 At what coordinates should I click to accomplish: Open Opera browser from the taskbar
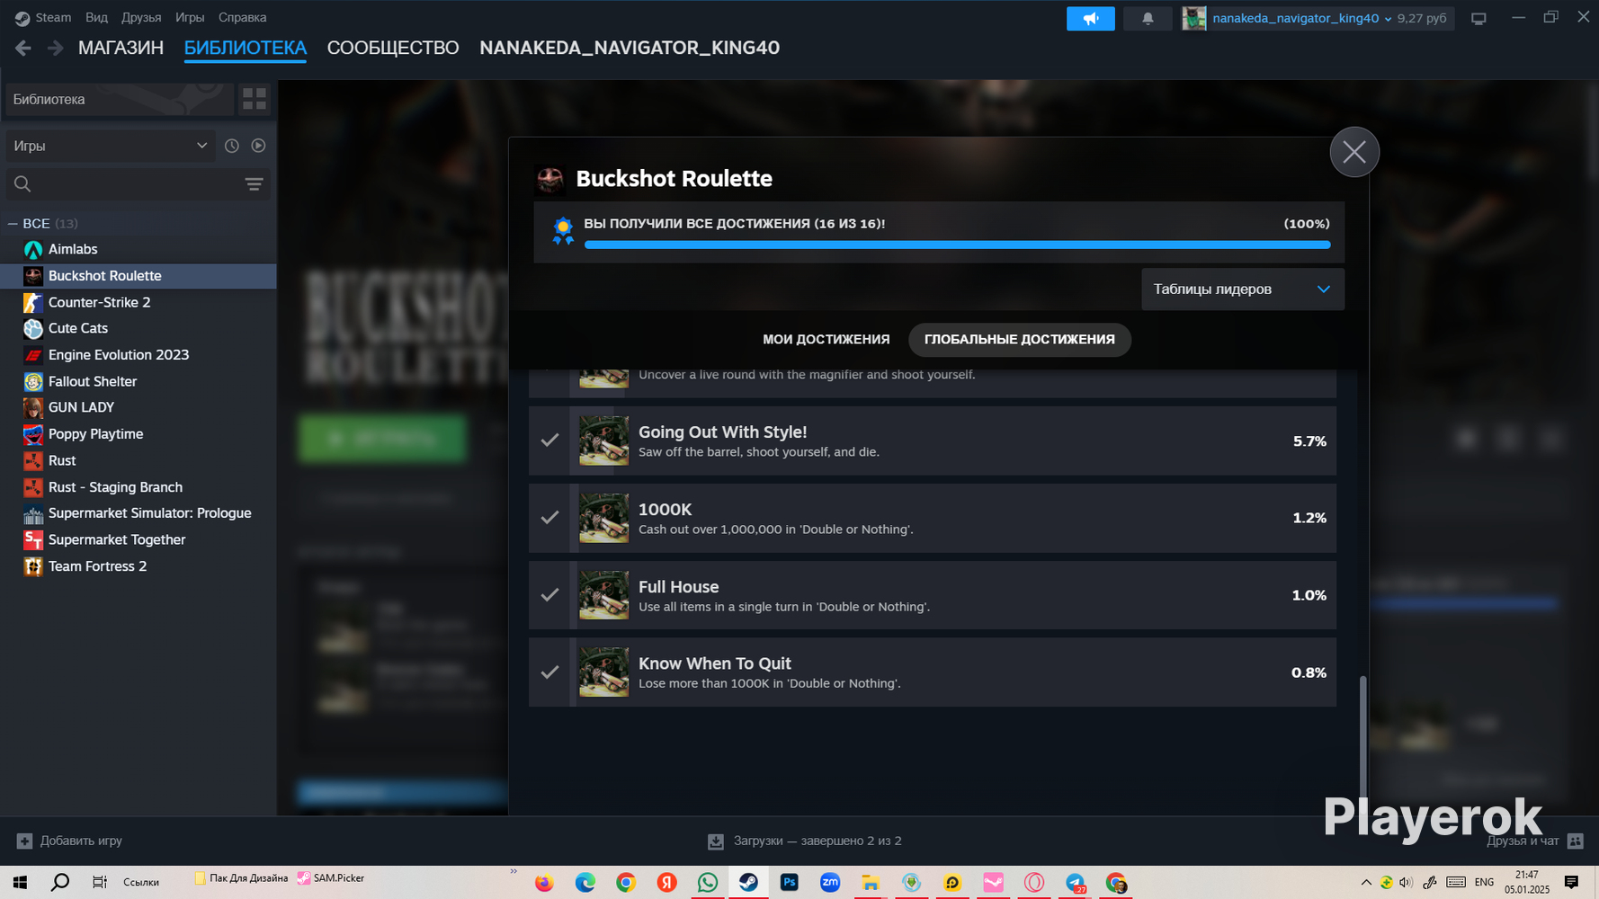pos(1034,882)
